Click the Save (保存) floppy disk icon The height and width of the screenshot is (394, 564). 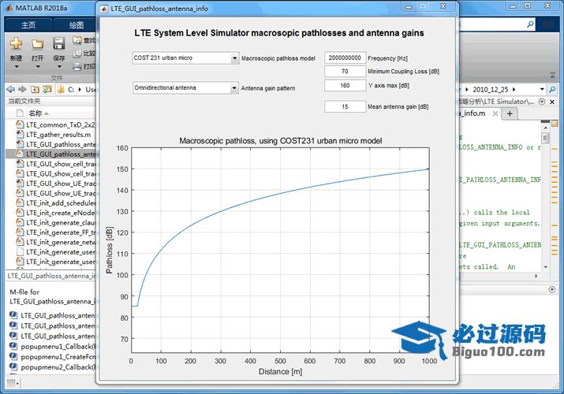58,43
